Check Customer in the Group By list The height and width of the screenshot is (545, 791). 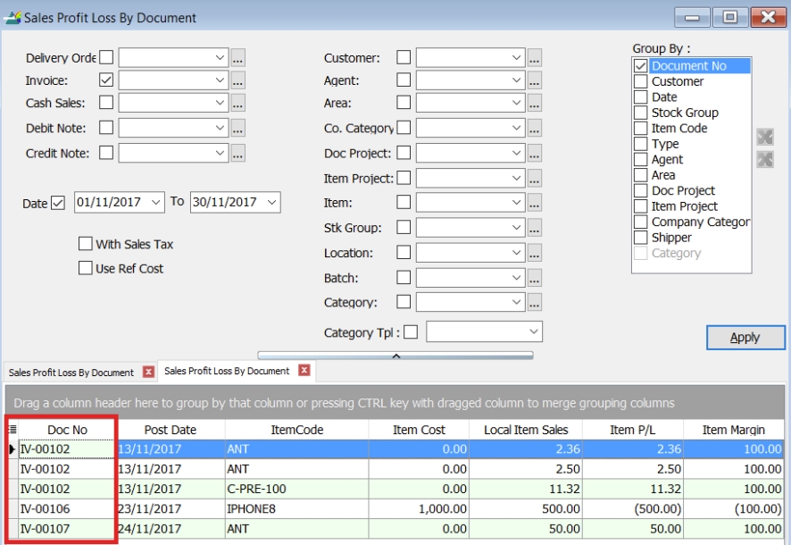[640, 81]
